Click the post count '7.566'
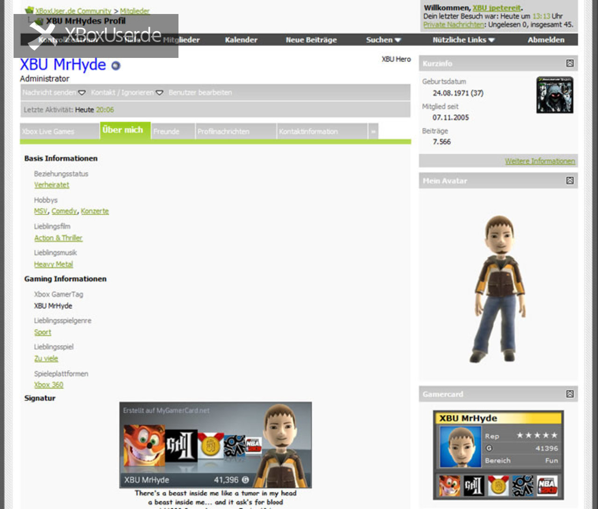The image size is (598, 509). (441, 142)
